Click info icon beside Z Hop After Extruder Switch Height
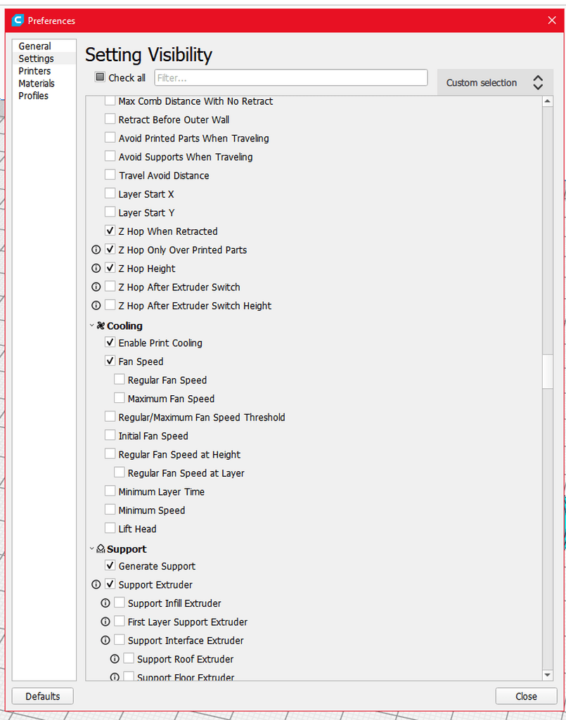This screenshot has width=566, height=720. click(96, 305)
